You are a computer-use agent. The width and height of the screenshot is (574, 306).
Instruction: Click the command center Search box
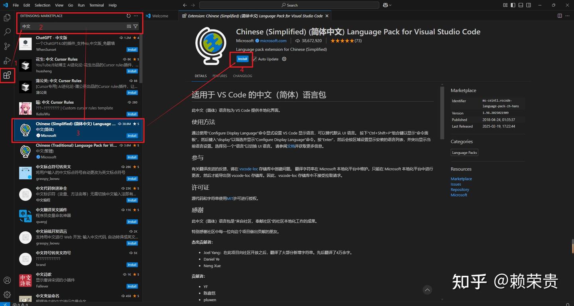(x=289, y=5)
